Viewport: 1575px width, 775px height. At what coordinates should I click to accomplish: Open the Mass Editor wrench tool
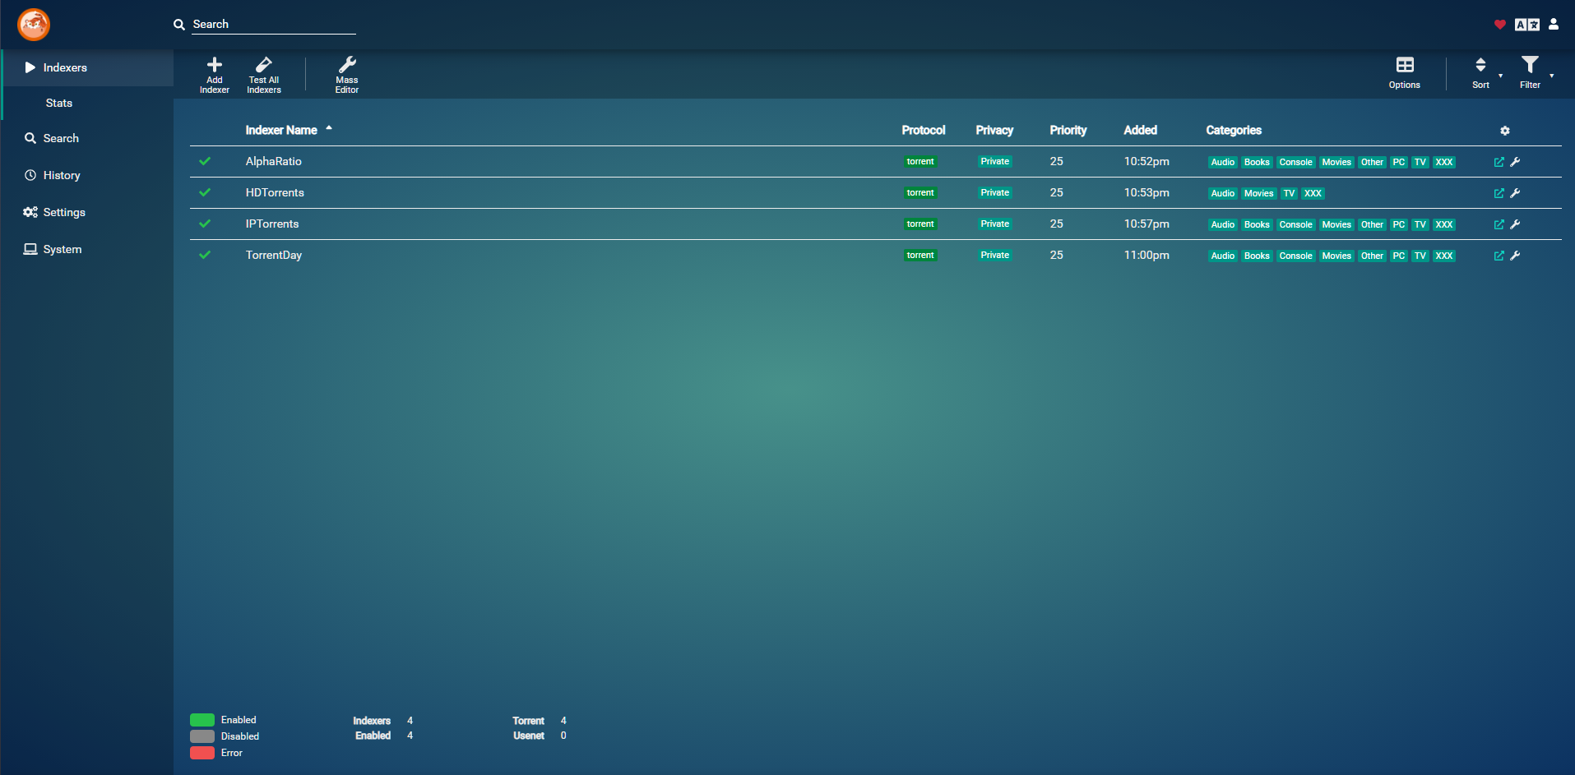346,66
